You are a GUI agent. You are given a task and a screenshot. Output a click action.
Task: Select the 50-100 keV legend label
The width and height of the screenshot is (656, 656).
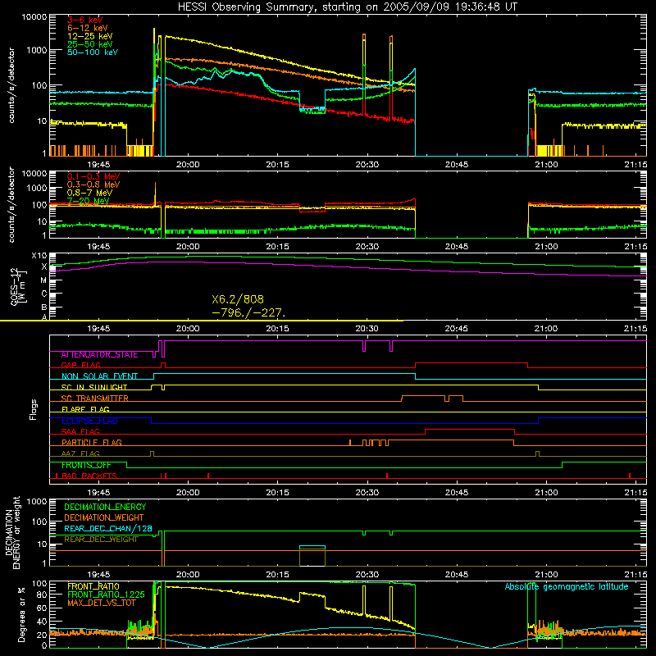coord(93,52)
